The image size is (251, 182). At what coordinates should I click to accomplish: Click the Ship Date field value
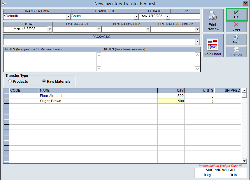click(x=25, y=29)
